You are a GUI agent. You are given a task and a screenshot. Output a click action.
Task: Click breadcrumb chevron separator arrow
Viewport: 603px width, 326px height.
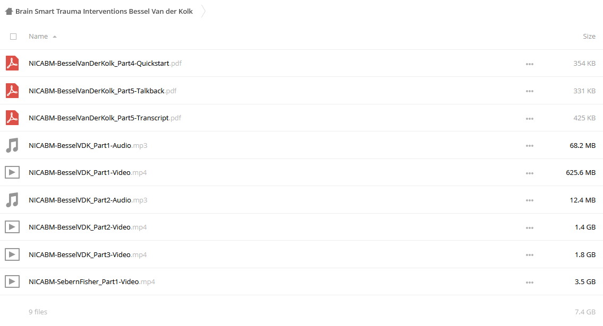[x=203, y=12]
